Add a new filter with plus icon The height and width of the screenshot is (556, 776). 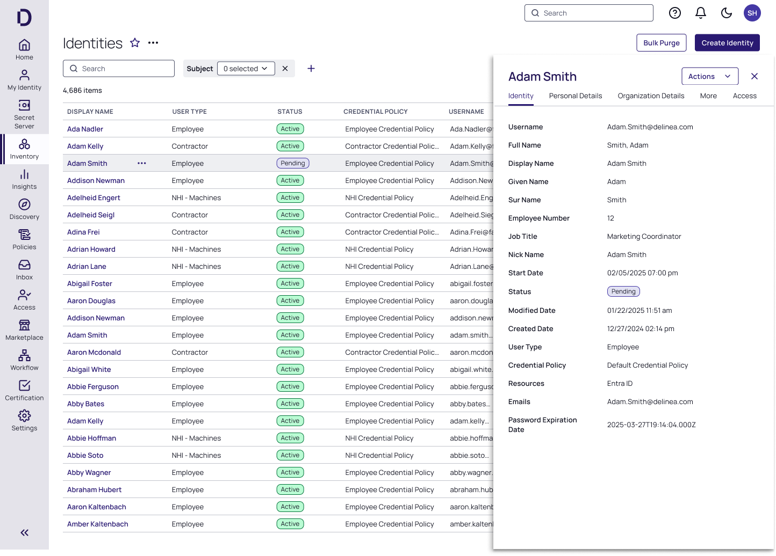tap(311, 69)
